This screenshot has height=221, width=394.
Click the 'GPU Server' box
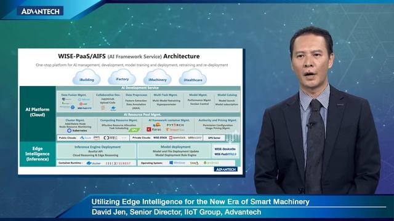coord(214,138)
